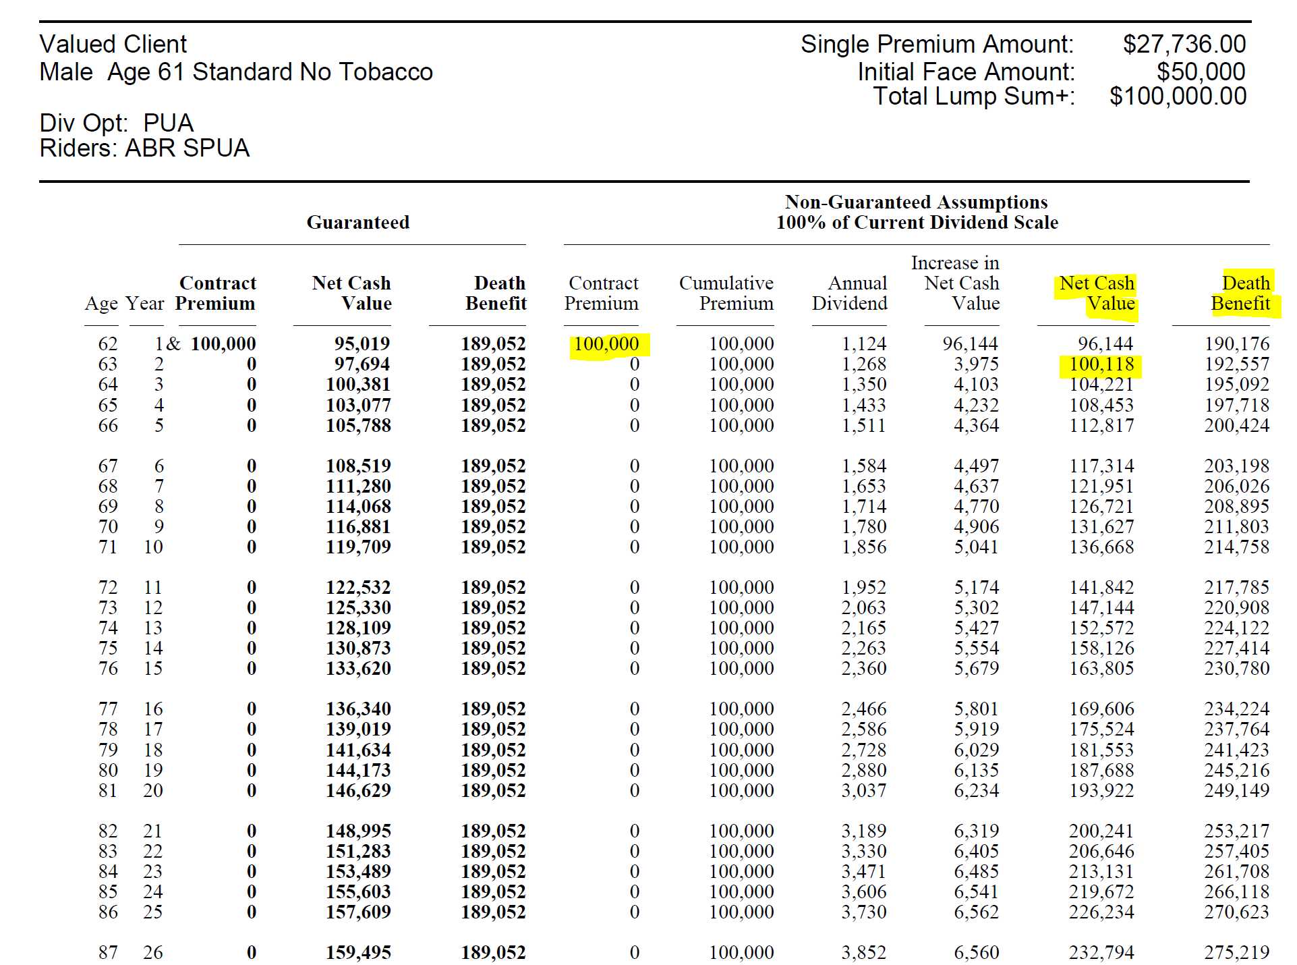Click 'Increase in Net Cash Value' header
The image size is (1297, 965).
955,283
